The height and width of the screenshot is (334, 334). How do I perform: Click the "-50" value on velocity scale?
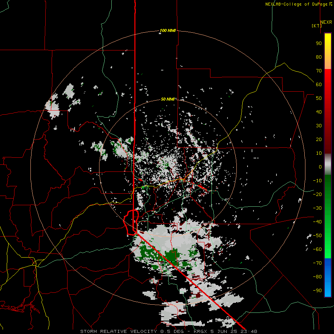point(317,236)
